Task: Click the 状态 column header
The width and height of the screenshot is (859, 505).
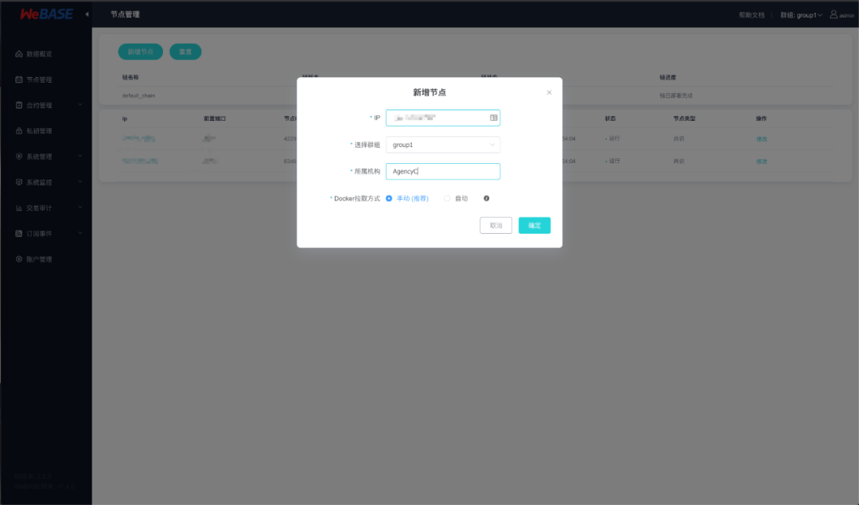Action: click(610, 118)
